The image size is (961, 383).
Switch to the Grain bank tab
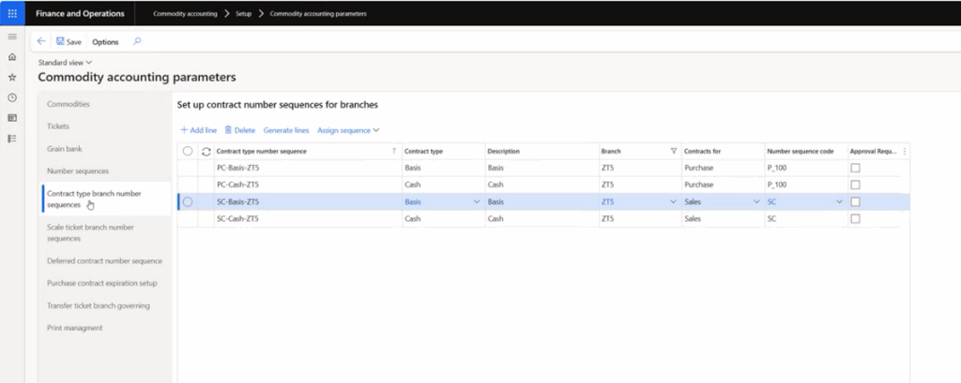[66, 149]
